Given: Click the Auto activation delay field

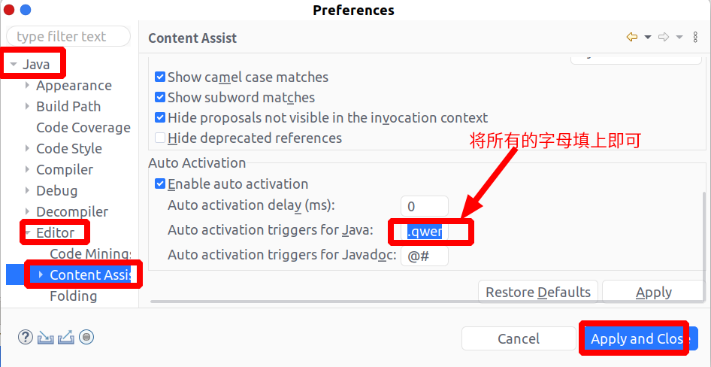Looking at the screenshot, I should 425,206.
